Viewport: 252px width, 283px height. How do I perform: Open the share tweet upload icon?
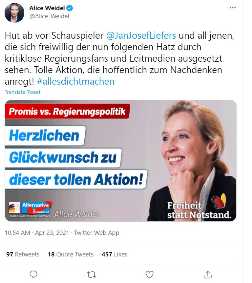208,274
